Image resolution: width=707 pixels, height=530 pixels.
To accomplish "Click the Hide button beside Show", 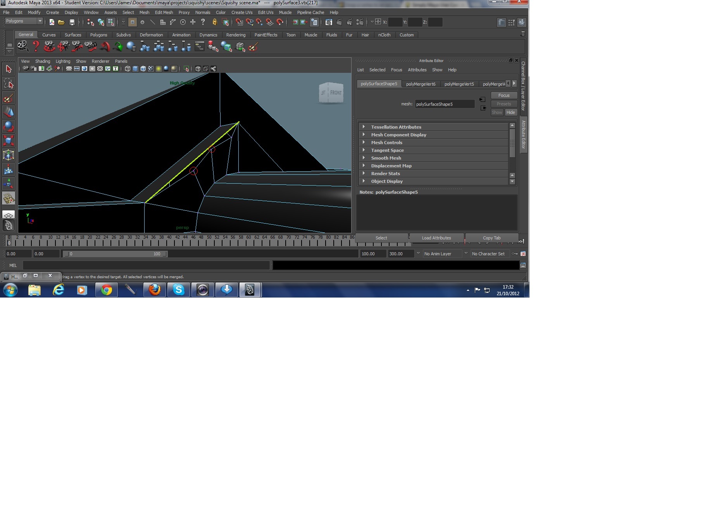I will [511, 112].
